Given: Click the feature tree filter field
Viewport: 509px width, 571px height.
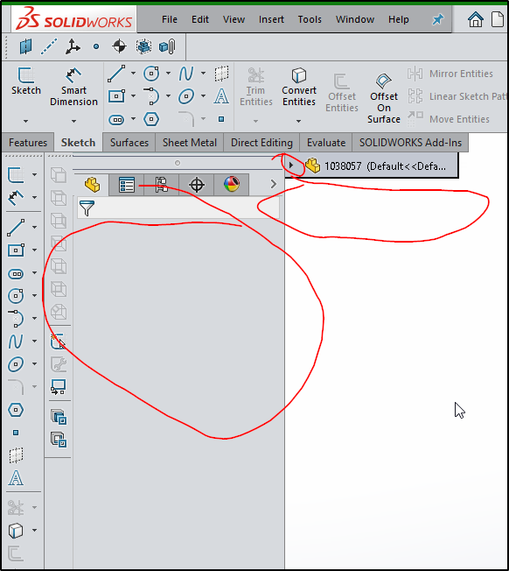Looking at the screenshot, I should pos(178,208).
